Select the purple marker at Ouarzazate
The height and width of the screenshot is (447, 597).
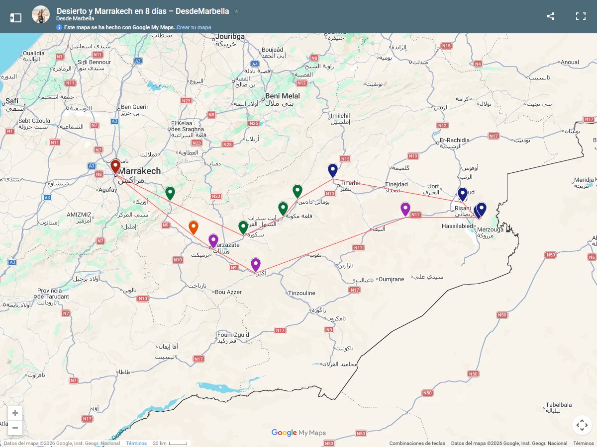point(213,241)
